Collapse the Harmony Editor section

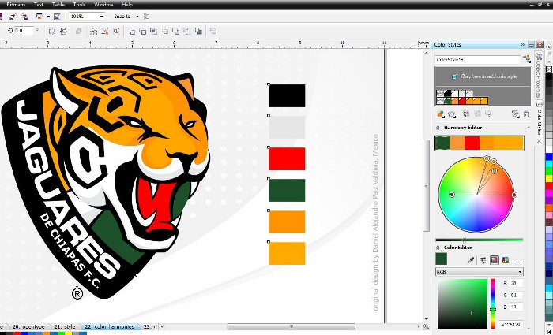[x=438, y=128]
